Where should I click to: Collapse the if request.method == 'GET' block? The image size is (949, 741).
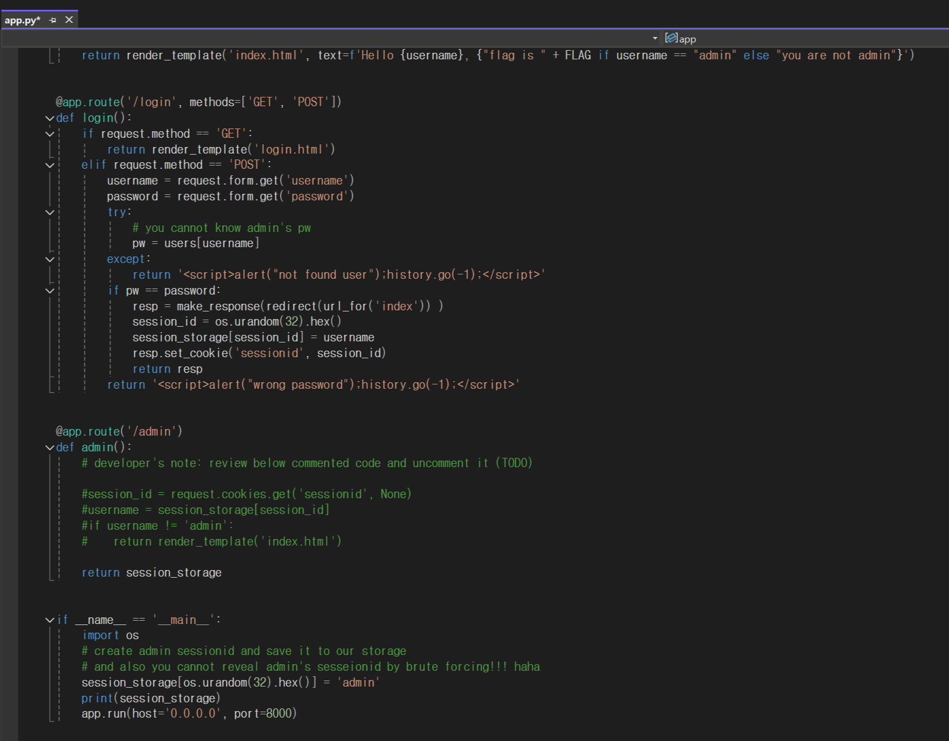point(50,134)
